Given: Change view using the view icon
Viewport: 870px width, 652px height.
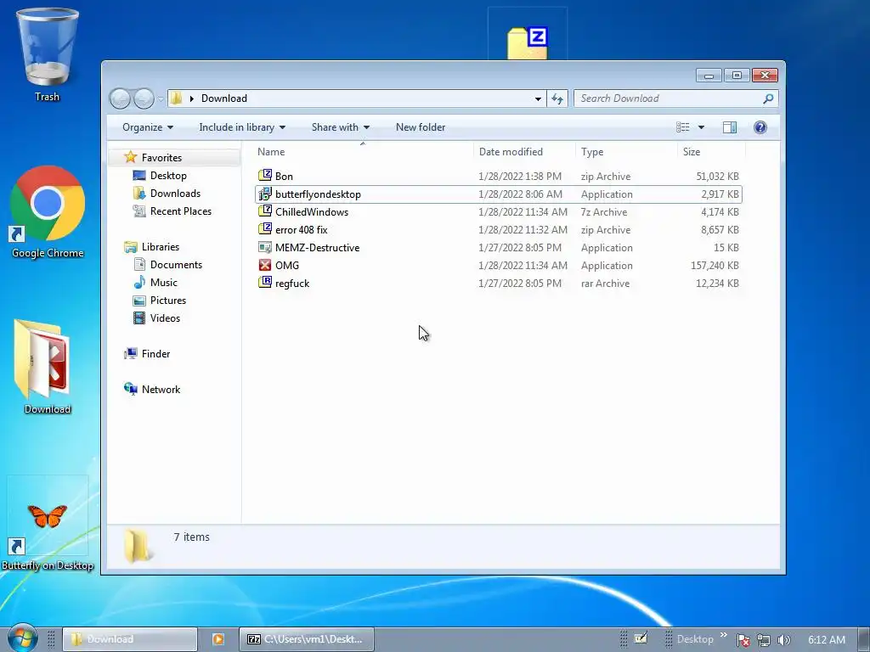Looking at the screenshot, I should point(682,127).
